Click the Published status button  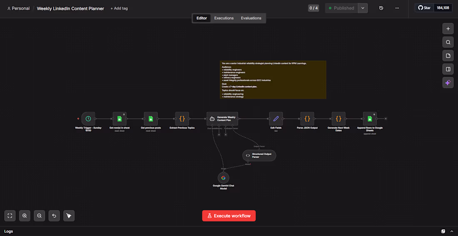point(341,8)
